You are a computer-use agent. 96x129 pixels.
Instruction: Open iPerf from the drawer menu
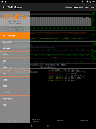click(15, 74)
